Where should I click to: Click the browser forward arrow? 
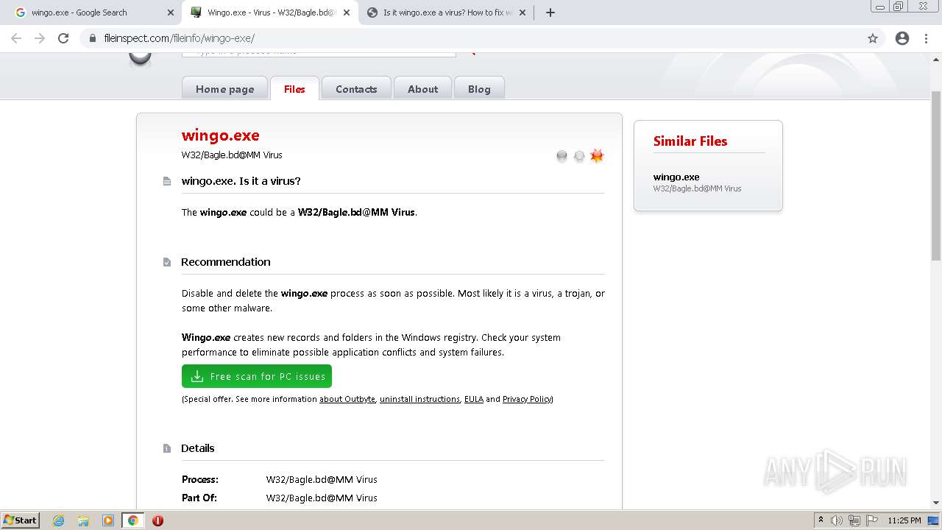[40, 38]
